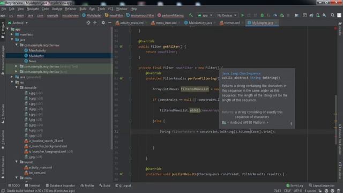Expand the java (generated) folder
The image size is (343, 193).
click(x=12, y=77)
